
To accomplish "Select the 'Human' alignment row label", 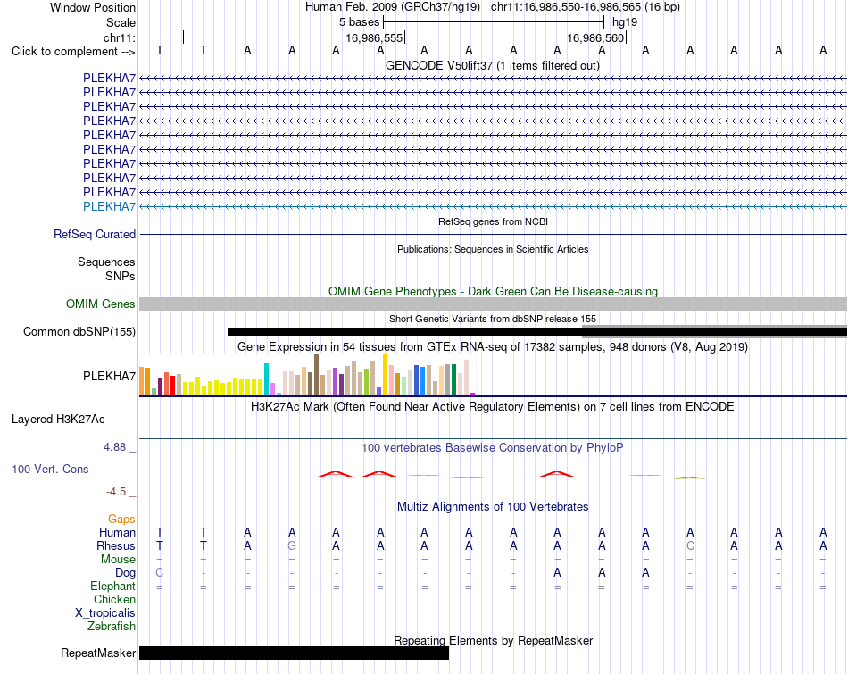I will [117, 532].
